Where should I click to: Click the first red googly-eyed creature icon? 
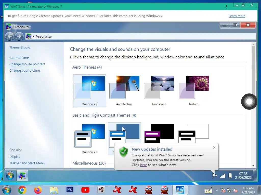[149, 190]
